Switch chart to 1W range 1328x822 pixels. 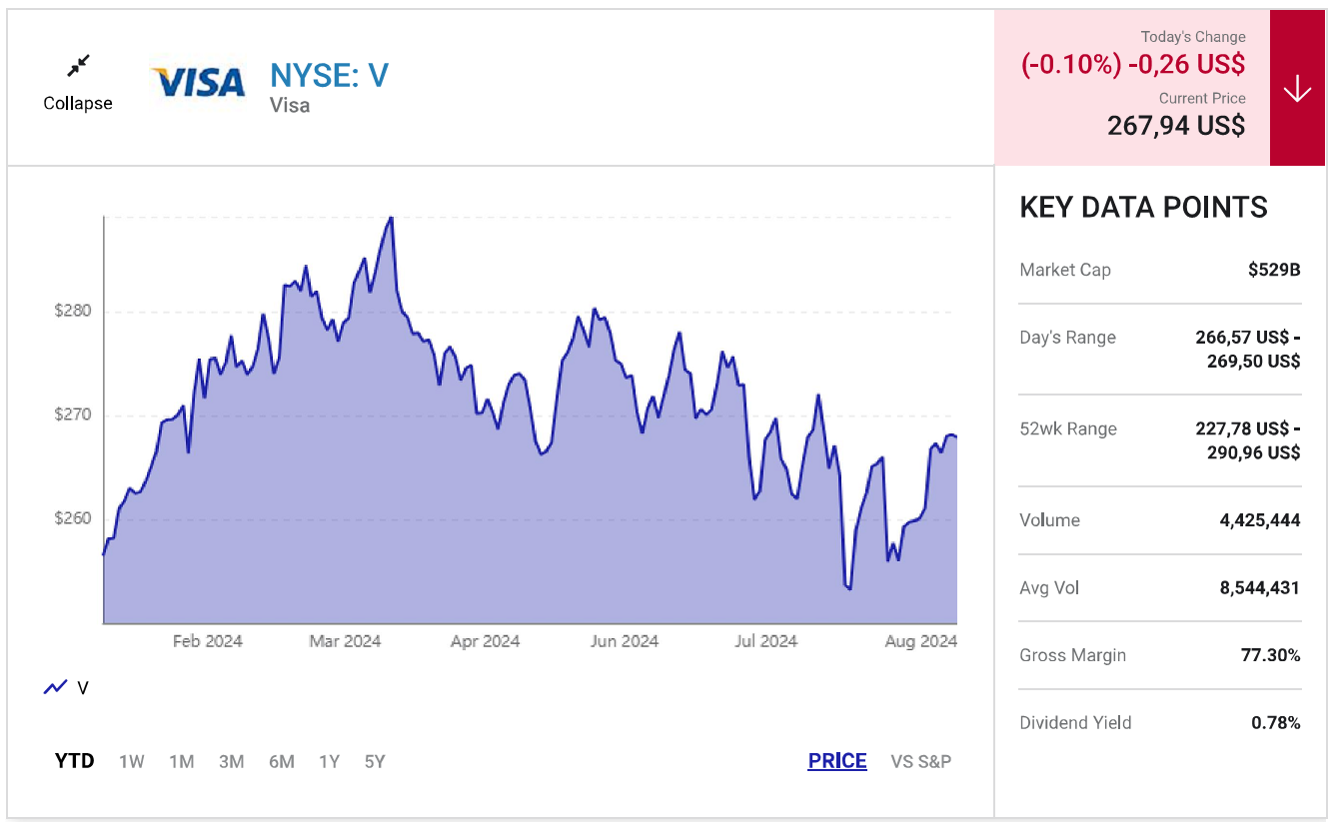[x=132, y=761]
